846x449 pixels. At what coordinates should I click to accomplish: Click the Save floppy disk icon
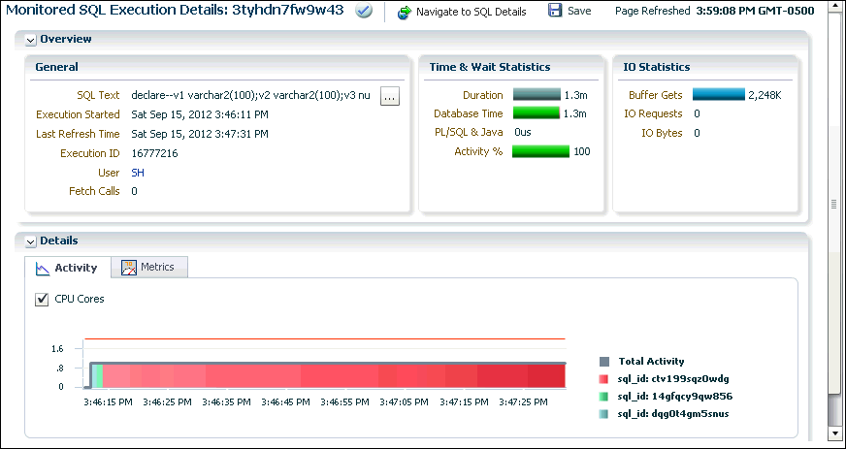click(x=555, y=11)
